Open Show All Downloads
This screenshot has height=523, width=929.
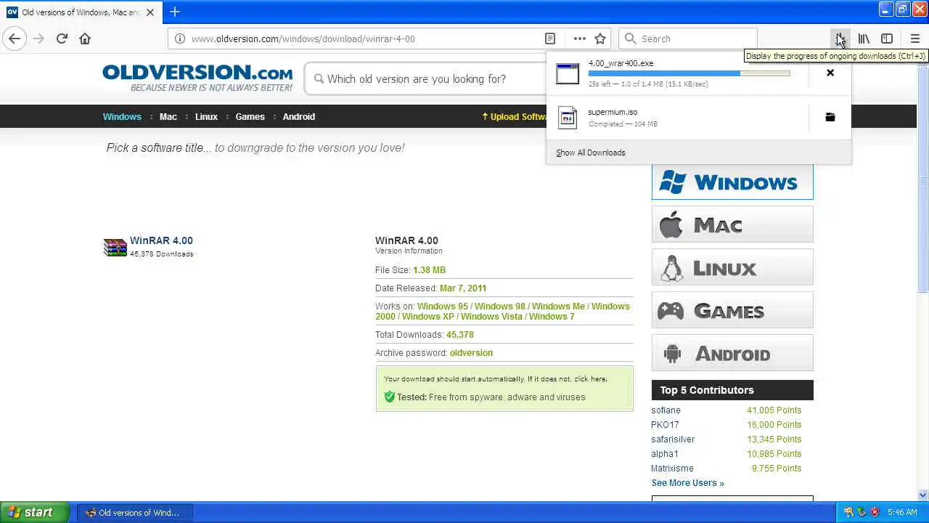point(590,153)
